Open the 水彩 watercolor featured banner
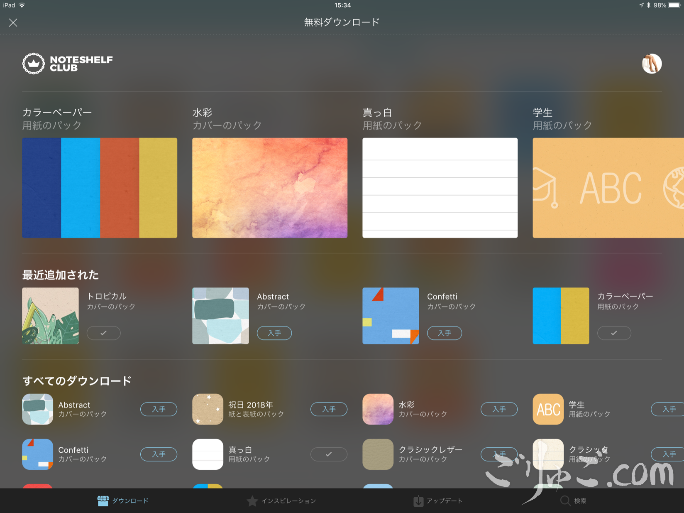This screenshot has height=513, width=684. point(270,188)
